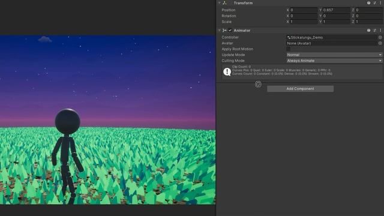Click the Add Component button
Viewport: 384px width, 216px height.
[300, 89]
